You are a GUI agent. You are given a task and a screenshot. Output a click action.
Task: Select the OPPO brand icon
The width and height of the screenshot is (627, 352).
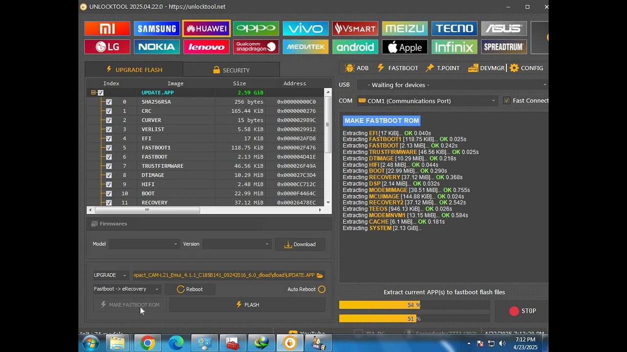(256, 28)
